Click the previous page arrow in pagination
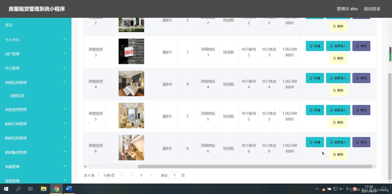 131,176
